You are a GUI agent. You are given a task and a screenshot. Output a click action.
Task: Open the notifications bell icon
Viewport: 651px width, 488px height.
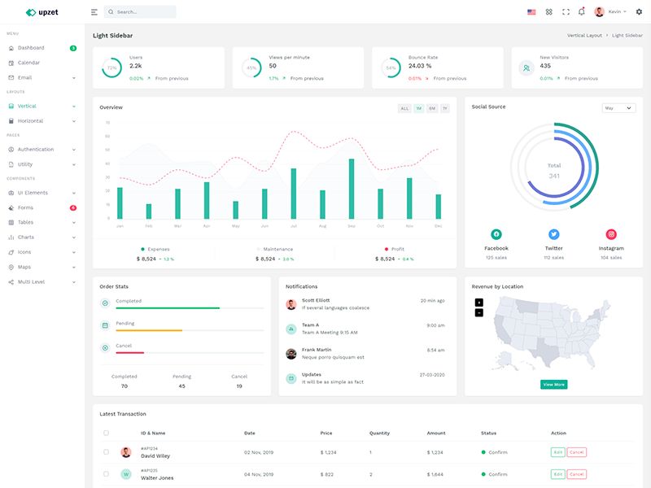tap(582, 11)
